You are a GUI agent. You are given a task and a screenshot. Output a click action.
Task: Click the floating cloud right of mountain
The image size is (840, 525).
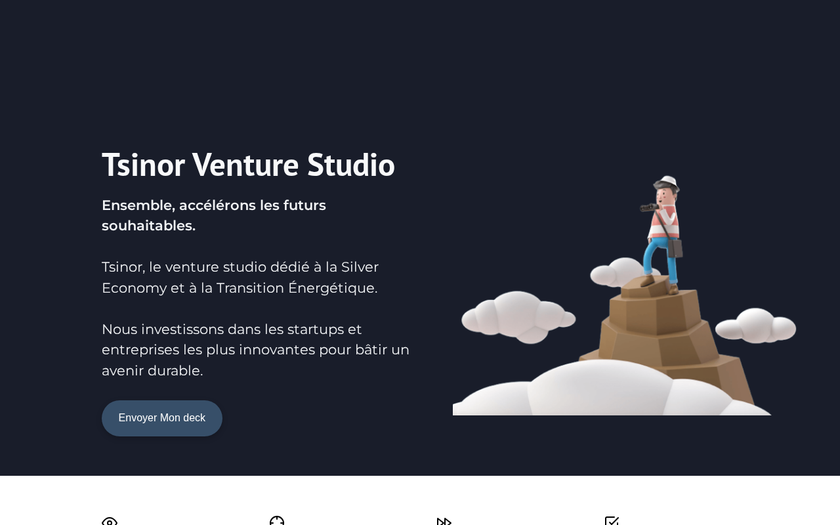pos(755,325)
